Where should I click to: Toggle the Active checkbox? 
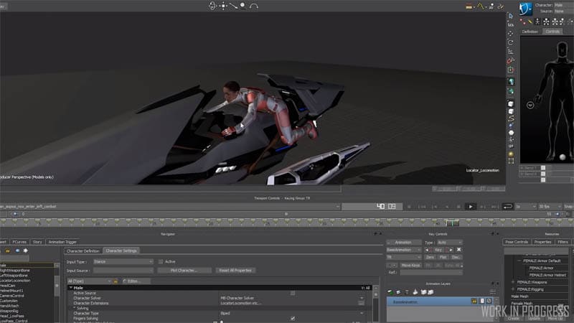tap(161, 261)
